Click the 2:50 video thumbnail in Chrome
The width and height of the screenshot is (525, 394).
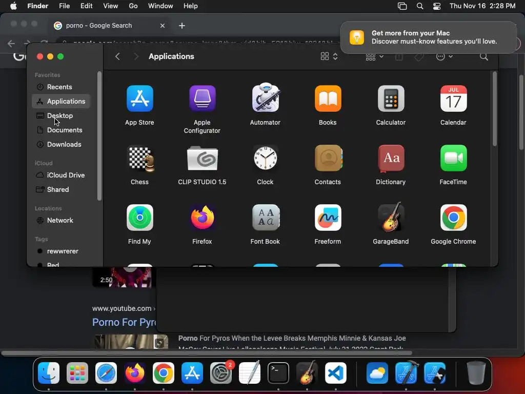point(122,278)
